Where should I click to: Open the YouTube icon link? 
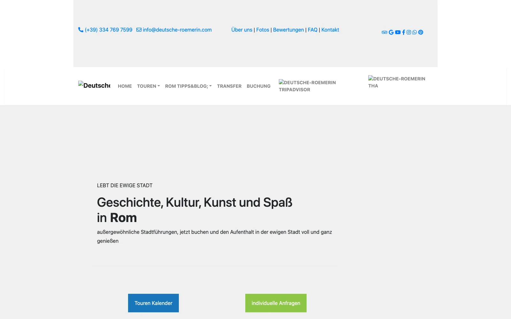[x=398, y=32]
